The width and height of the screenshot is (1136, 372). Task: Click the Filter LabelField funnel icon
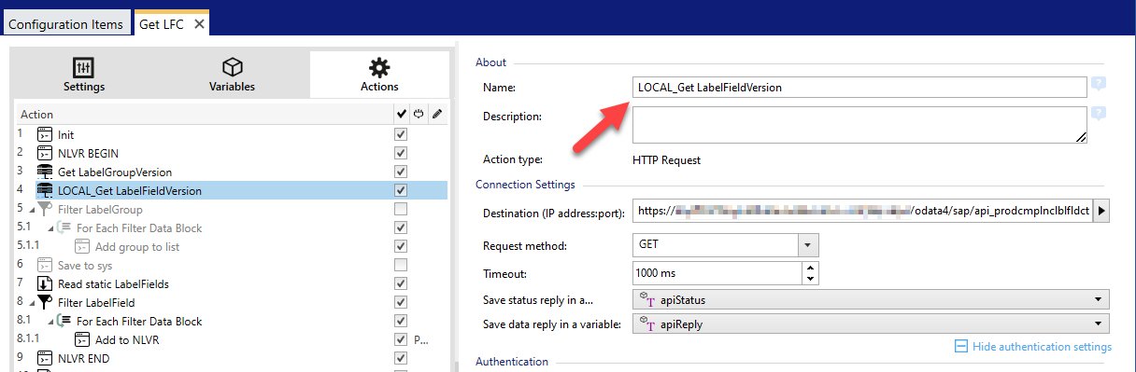click(x=44, y=302)
